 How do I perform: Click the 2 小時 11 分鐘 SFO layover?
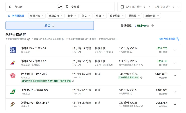(x=104, y=52)
